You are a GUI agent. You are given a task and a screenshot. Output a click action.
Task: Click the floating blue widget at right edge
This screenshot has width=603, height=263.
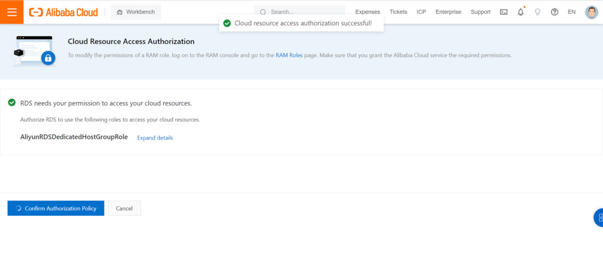click(599, 217)
